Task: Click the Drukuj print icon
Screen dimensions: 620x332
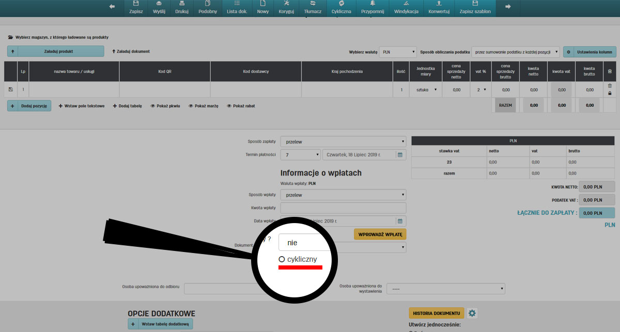Action: tap(181, 4)
